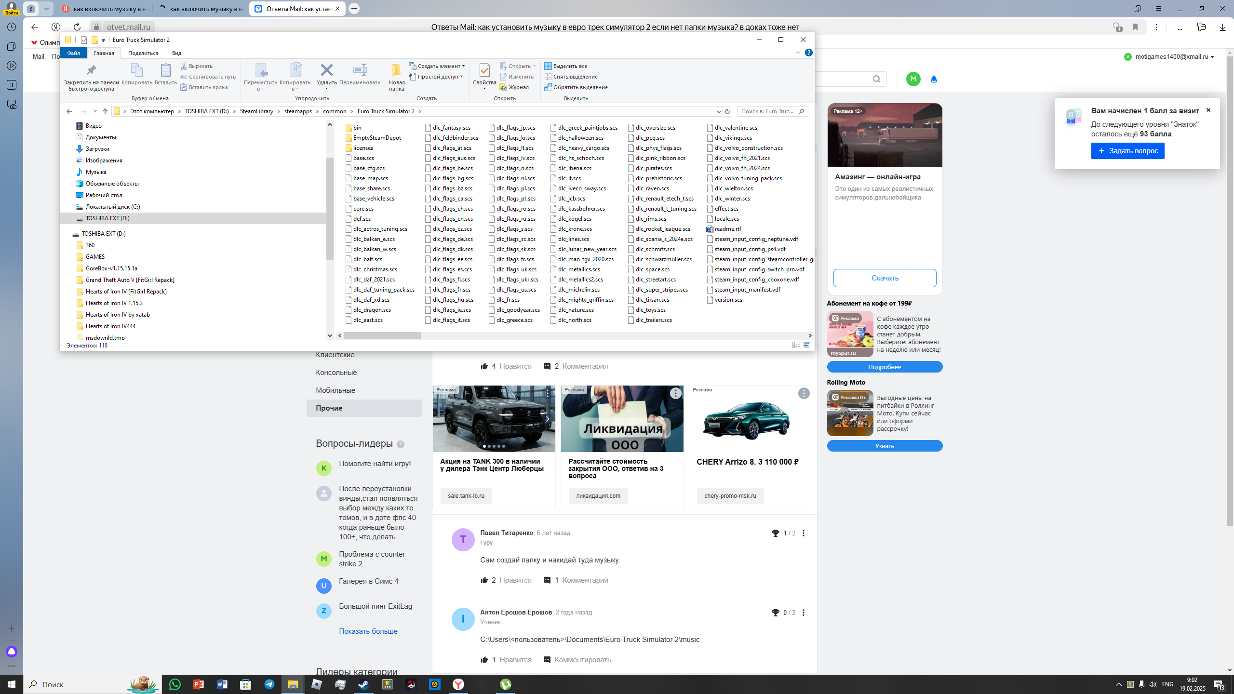The image size is (1234, 694).
Task: Click the Копировать icon in ribbon
Action: (x=137, y=70)
